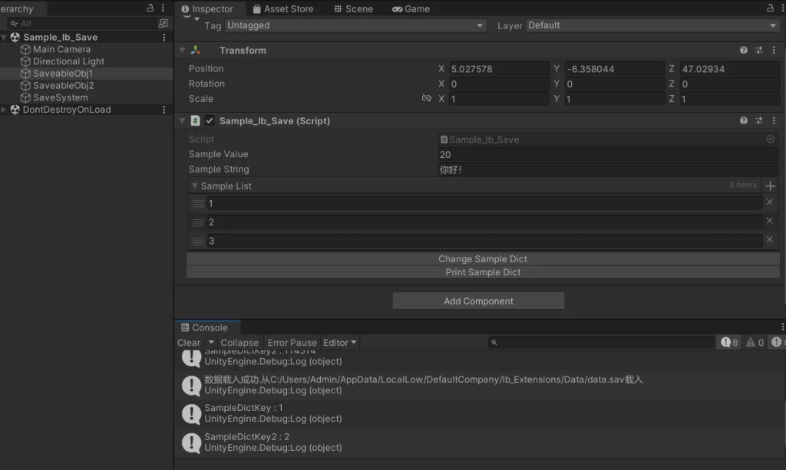Open the Console panel options menu

click(x=782, y=327)
